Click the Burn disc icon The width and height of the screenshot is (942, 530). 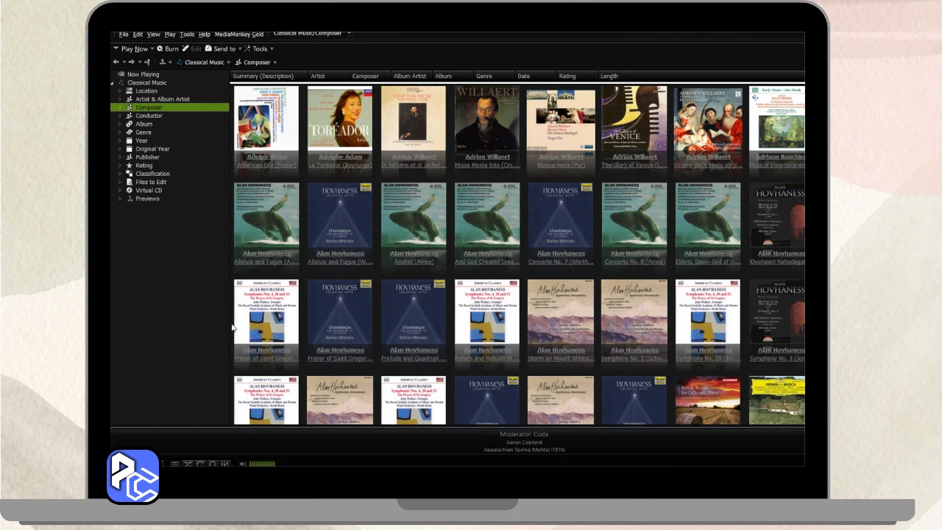click(160, 49)
